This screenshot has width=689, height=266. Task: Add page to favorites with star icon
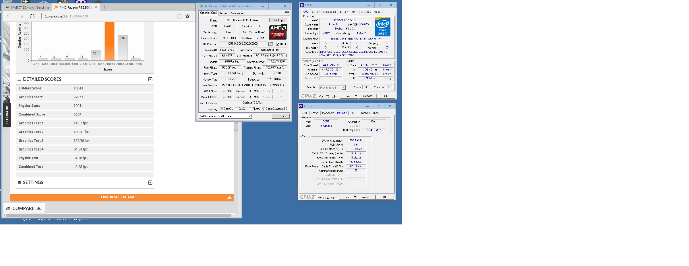(187, 16)
